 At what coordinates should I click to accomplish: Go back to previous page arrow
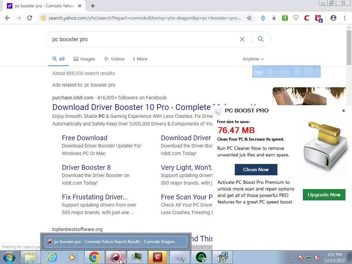pyautogui.click(x=8, y=18)
